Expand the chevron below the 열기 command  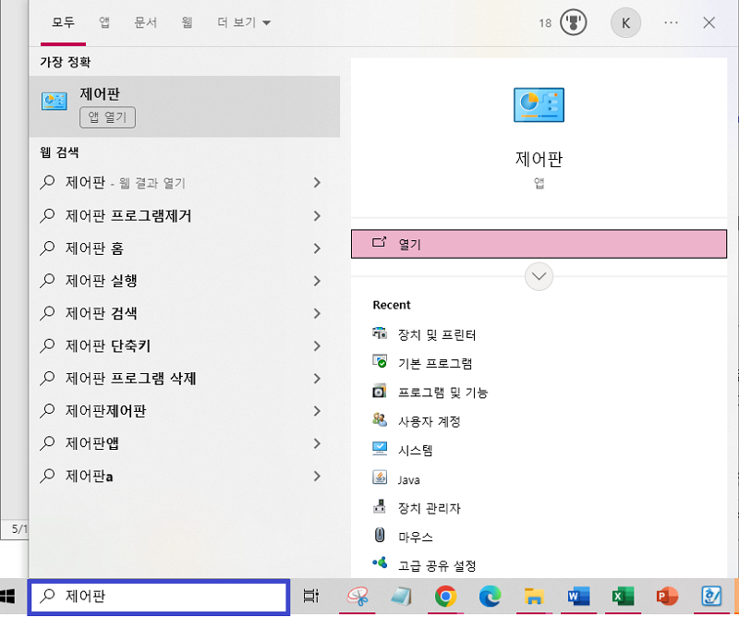tap(539, 276)
